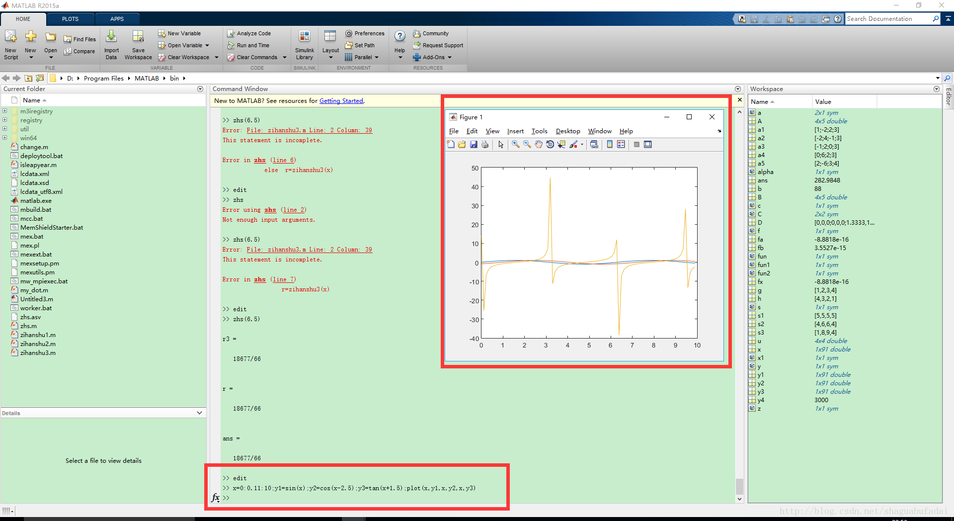Click Run and Time
The width and height of the screenshot is (954, 521).
point(248,45)
